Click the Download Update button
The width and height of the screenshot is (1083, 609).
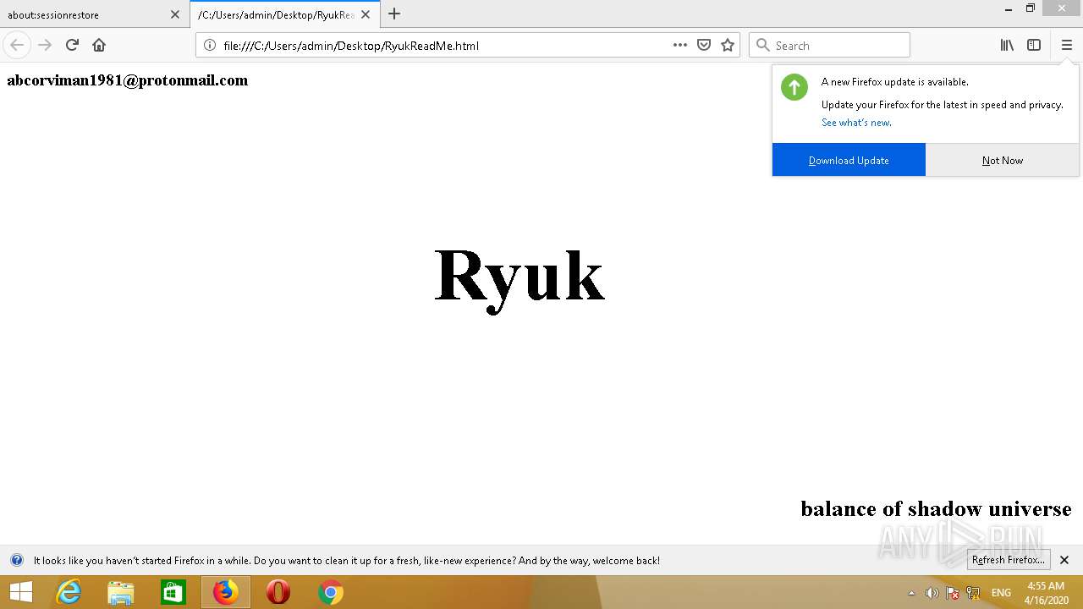(x=849, y=160)
